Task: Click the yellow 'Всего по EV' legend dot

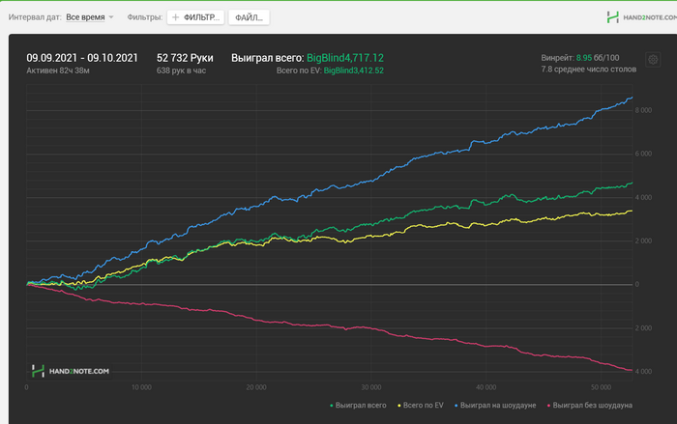Action: tap(398, 406)
